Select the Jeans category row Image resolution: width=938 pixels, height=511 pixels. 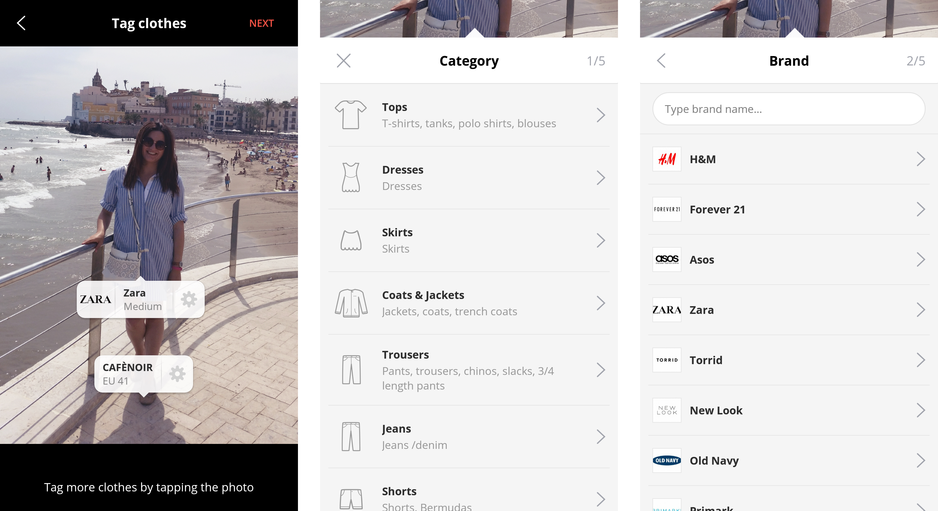469,437
